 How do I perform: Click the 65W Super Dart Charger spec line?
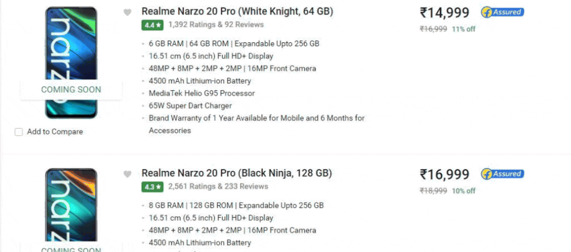pyautogui.click(x=190, y=106)
